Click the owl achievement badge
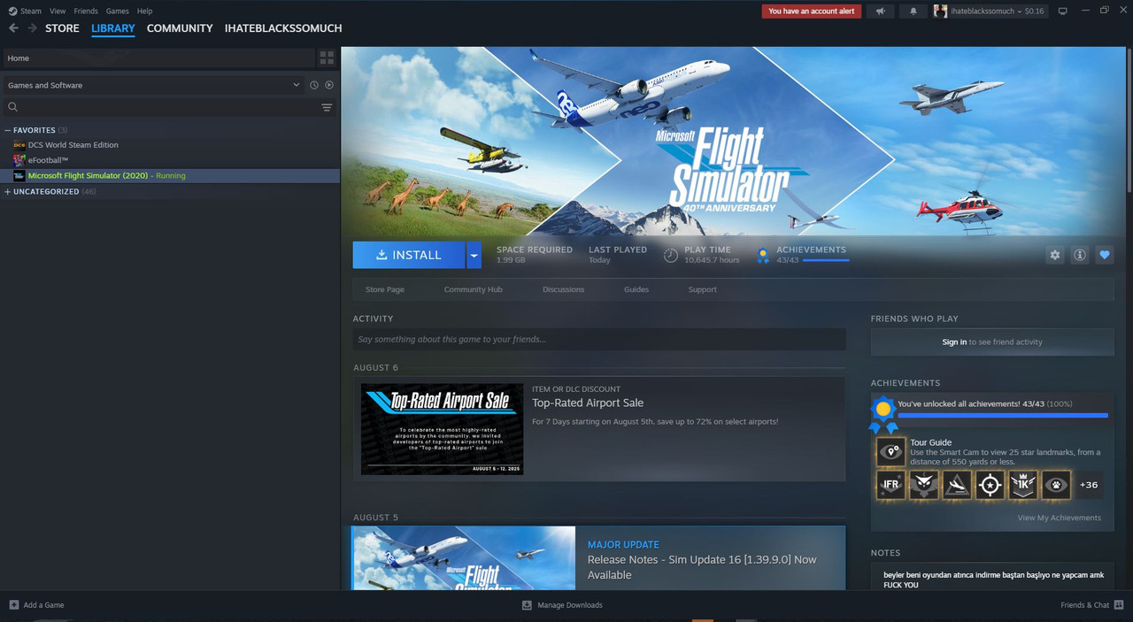 923,485
